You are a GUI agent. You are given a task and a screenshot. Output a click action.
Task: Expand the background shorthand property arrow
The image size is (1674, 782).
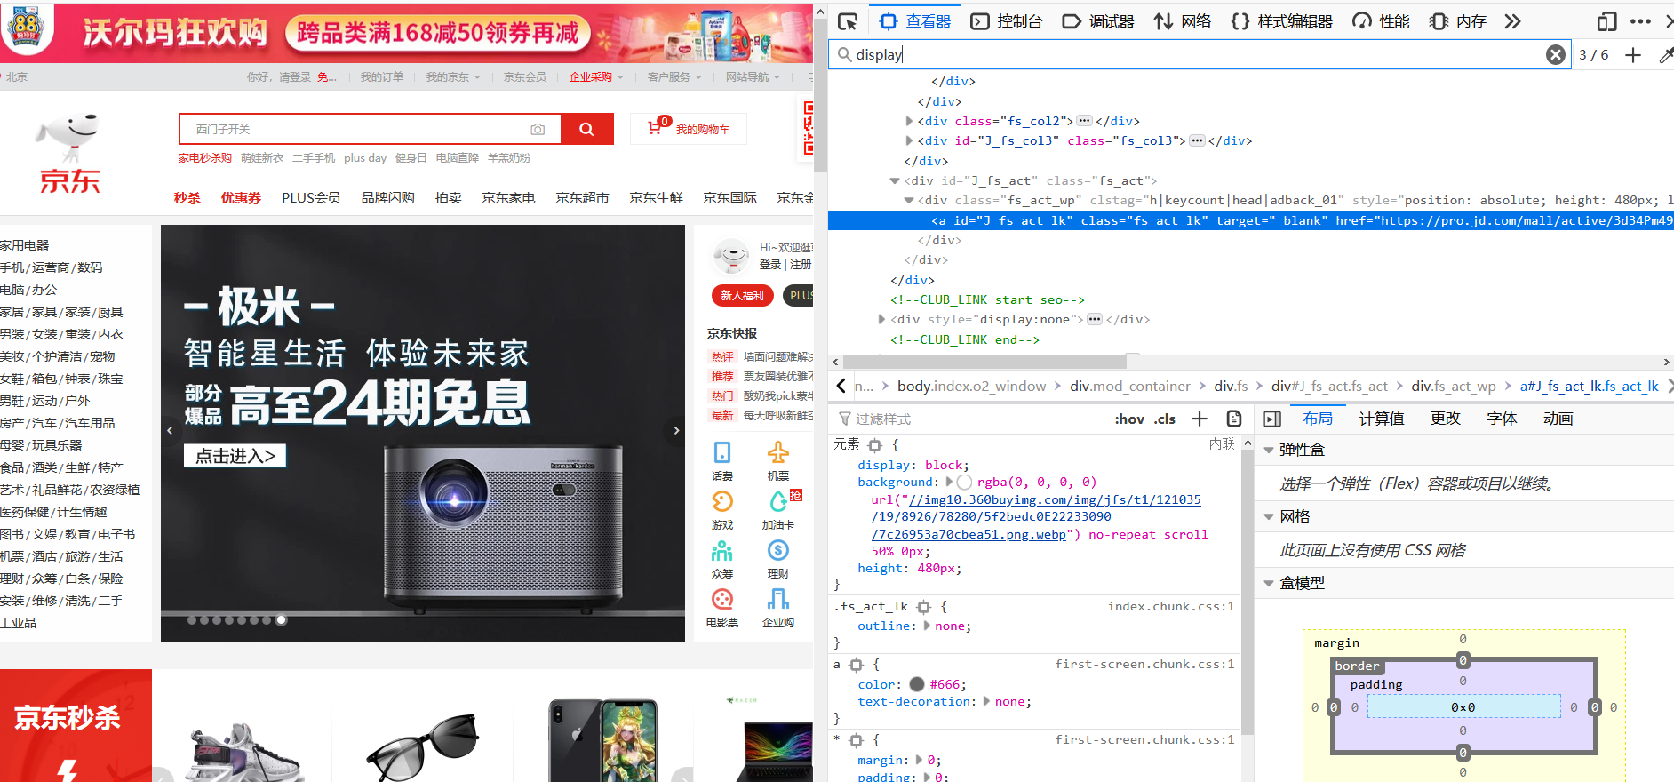[x=948, y=482]
